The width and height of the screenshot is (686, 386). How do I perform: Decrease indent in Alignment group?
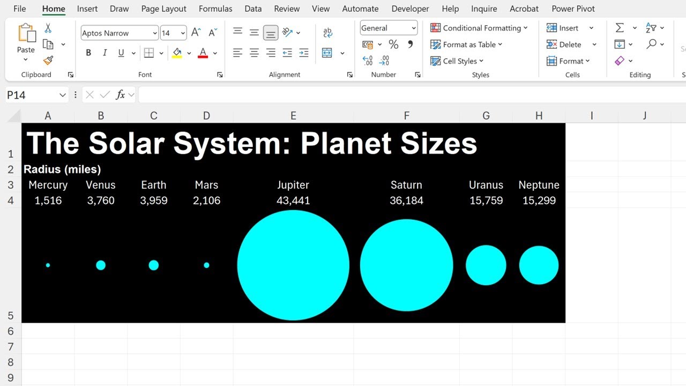[287, 53]
